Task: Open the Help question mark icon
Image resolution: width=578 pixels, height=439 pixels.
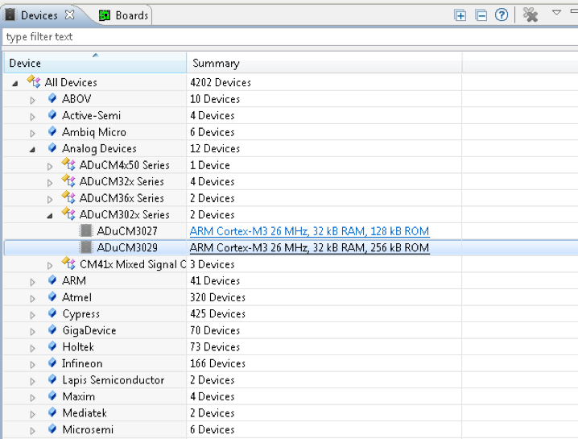Action: coord(502,15)
